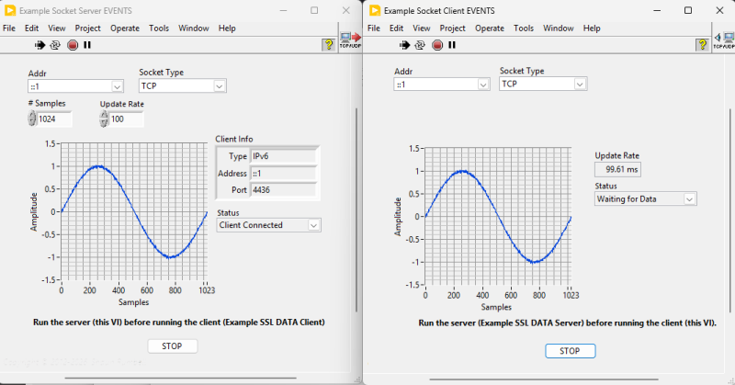Abort execution in the Client window
Viewport: 735px width, 385px height.
(437, 44)
